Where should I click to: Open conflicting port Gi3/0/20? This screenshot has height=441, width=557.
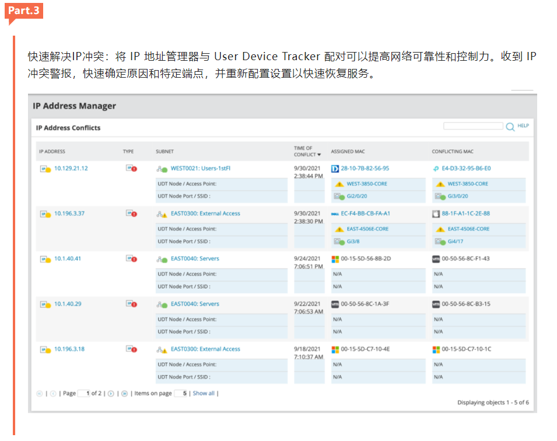(458, 196)
